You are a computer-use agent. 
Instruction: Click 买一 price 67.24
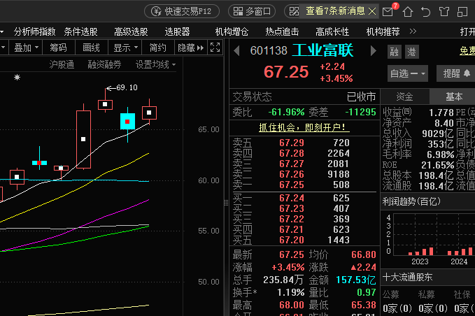(292, 199)
